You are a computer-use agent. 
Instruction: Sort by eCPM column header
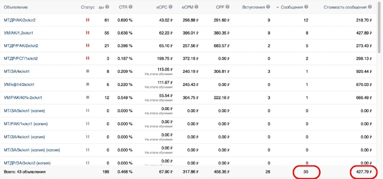click(x=188, y=7)
